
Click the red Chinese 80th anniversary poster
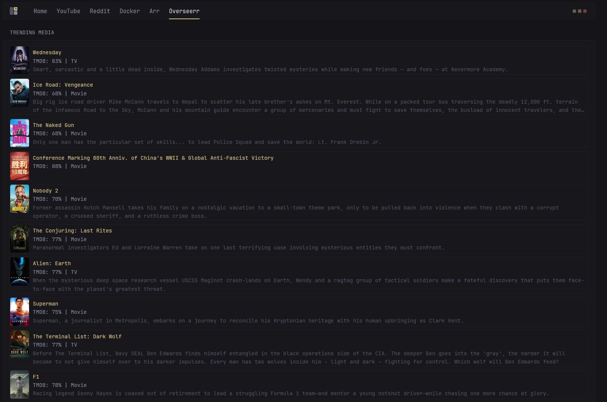[19, 166]
